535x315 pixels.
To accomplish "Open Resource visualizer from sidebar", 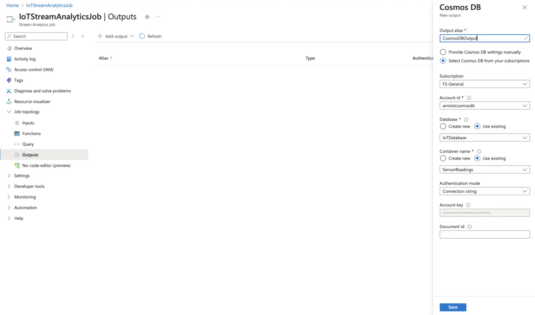I will tap(32, 101).
